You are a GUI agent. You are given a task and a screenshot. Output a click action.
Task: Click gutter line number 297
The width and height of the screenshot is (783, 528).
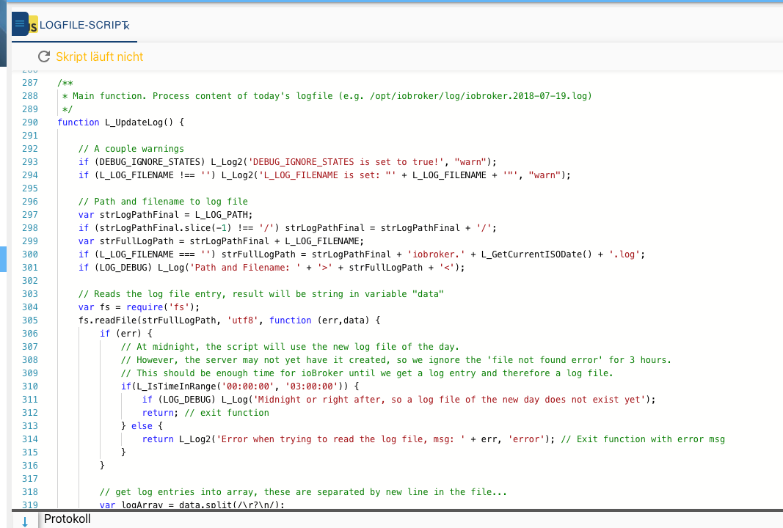tap(30, 215)
